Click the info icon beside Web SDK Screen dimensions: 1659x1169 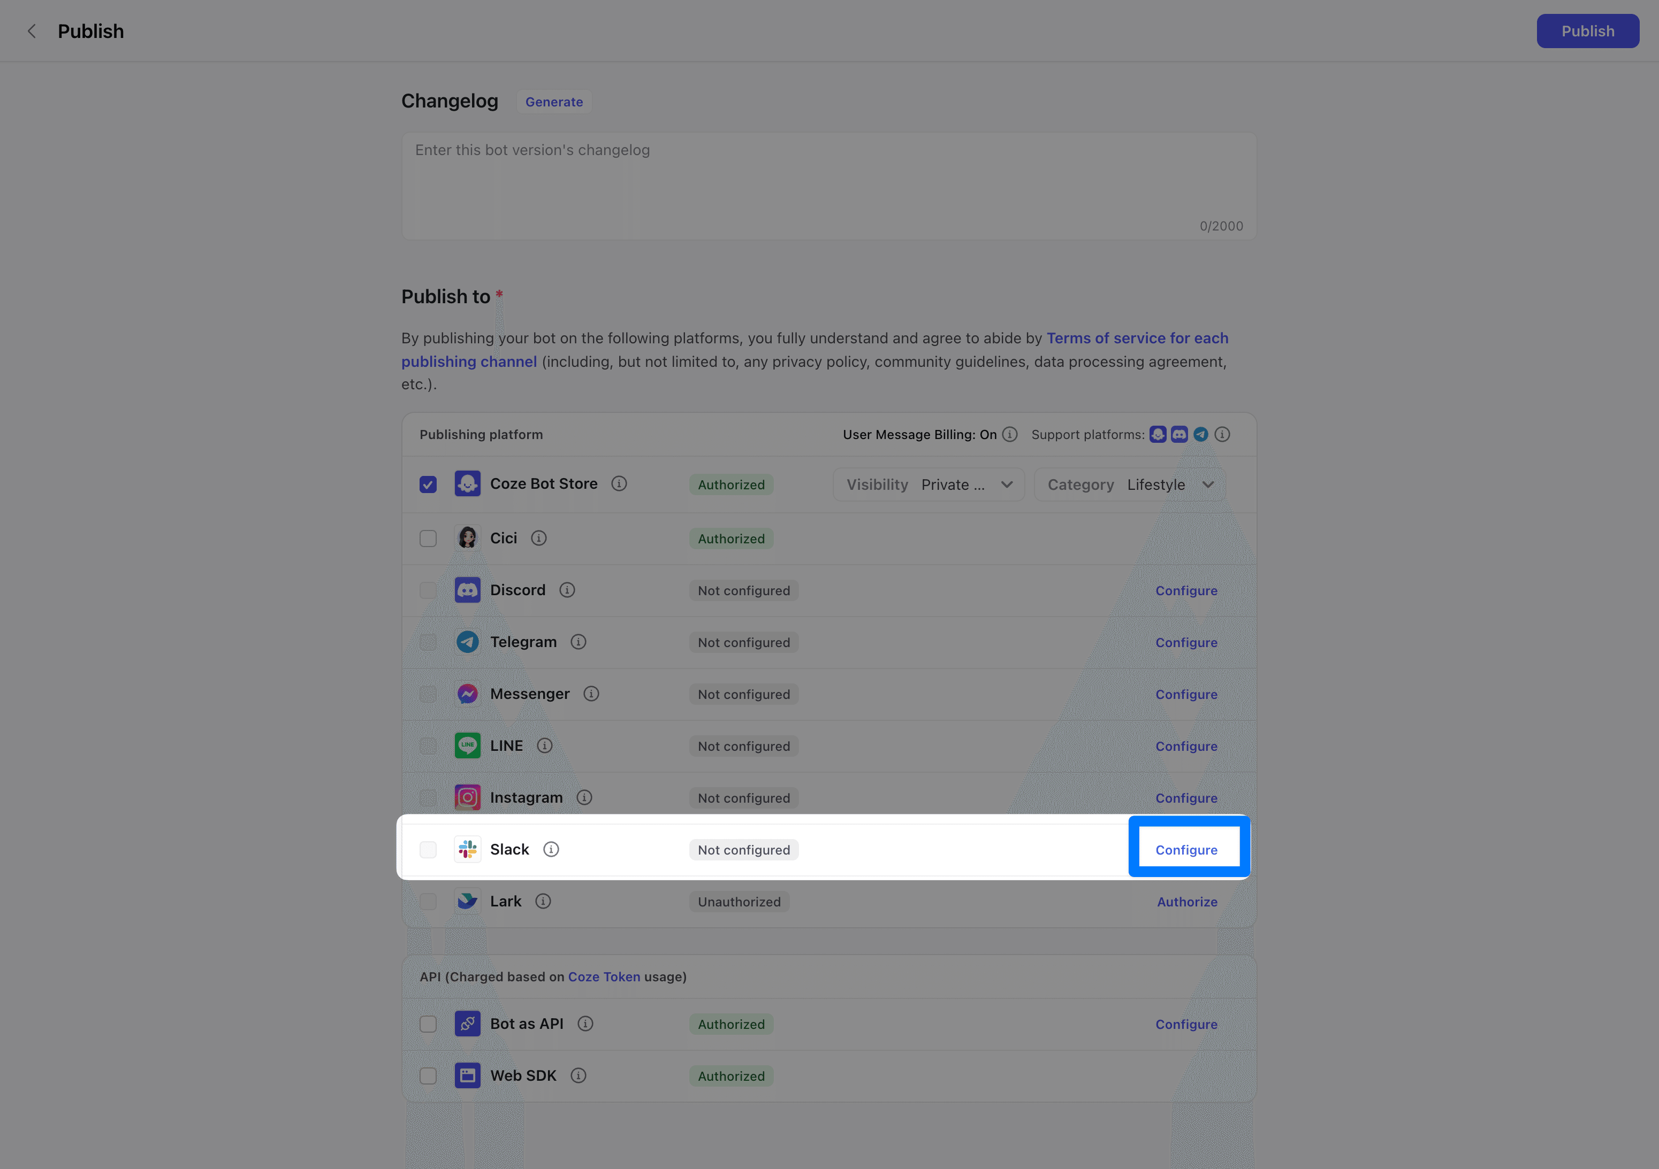[578, 1075]
